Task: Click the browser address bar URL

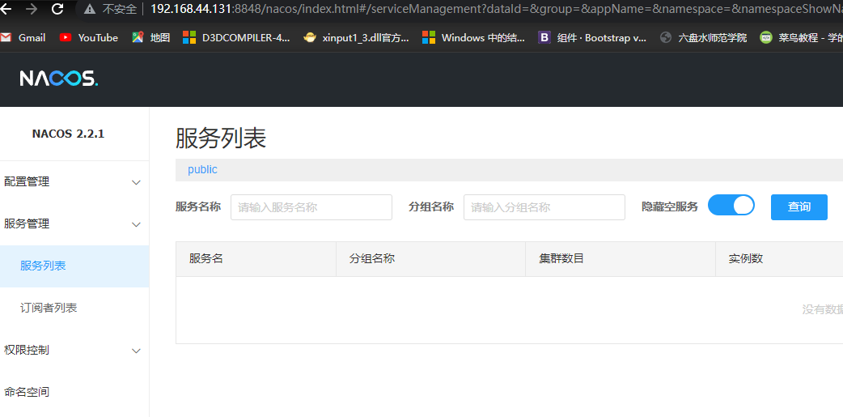Action: 494,9
